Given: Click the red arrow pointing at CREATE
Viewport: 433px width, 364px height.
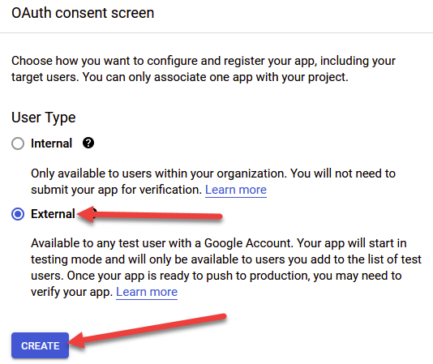Looking at the screenshot, I should (147, 331).
